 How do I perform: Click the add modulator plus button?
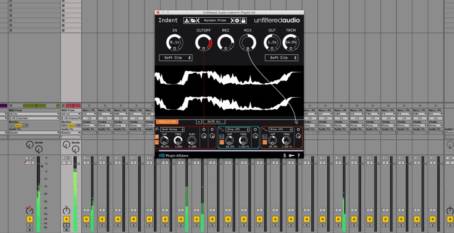198,121
